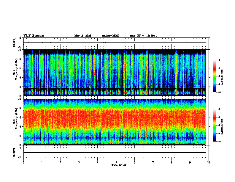The height and width of the screenshot is (182, 235).
Task: Click the "VLF Spectra" title text
Action: (34, 36)
